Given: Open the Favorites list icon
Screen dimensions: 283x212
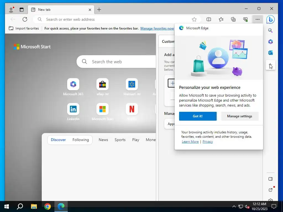Looking at the screenshot, I should click(221, 19).
